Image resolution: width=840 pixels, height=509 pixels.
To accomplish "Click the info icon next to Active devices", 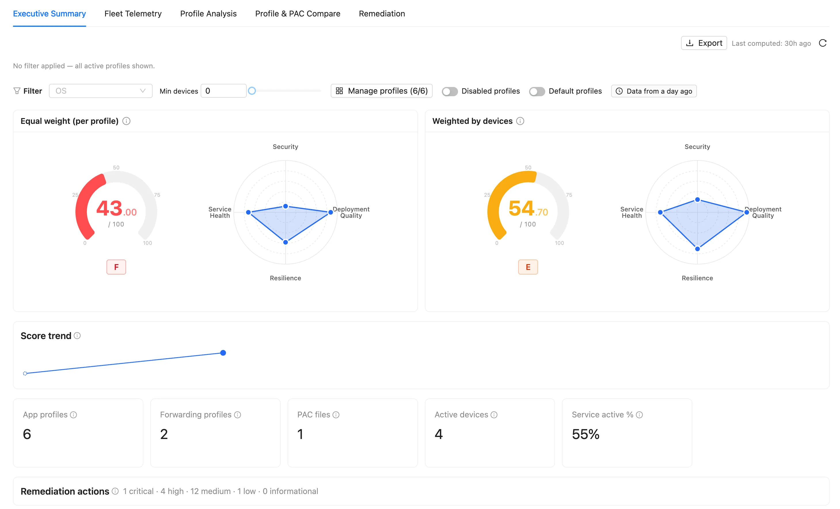I will tap(494, 415).
